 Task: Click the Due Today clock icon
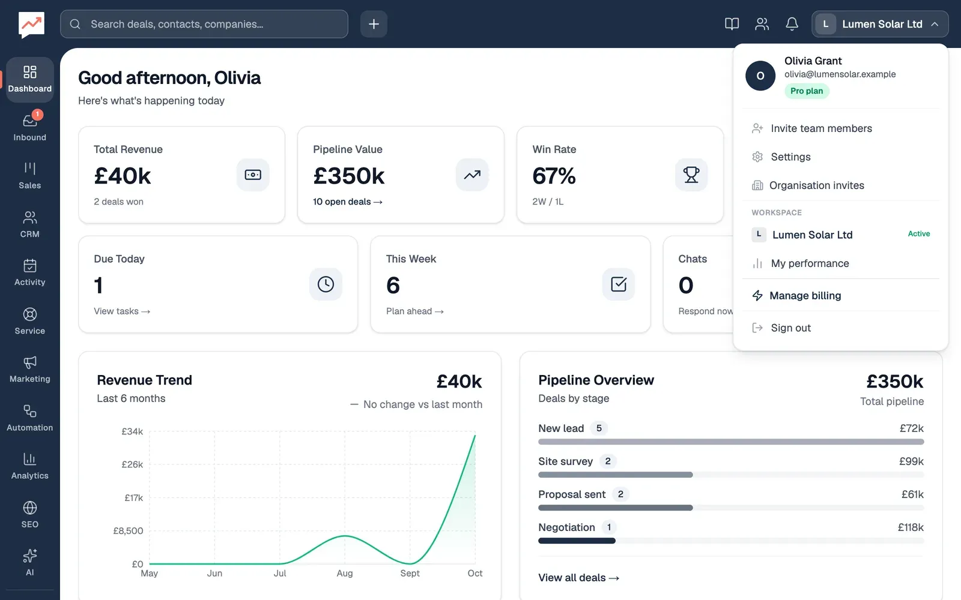(326, 284)
